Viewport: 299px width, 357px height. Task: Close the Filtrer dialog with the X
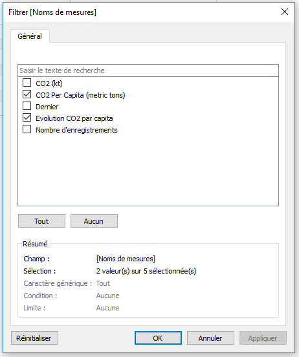pos(285,12)
